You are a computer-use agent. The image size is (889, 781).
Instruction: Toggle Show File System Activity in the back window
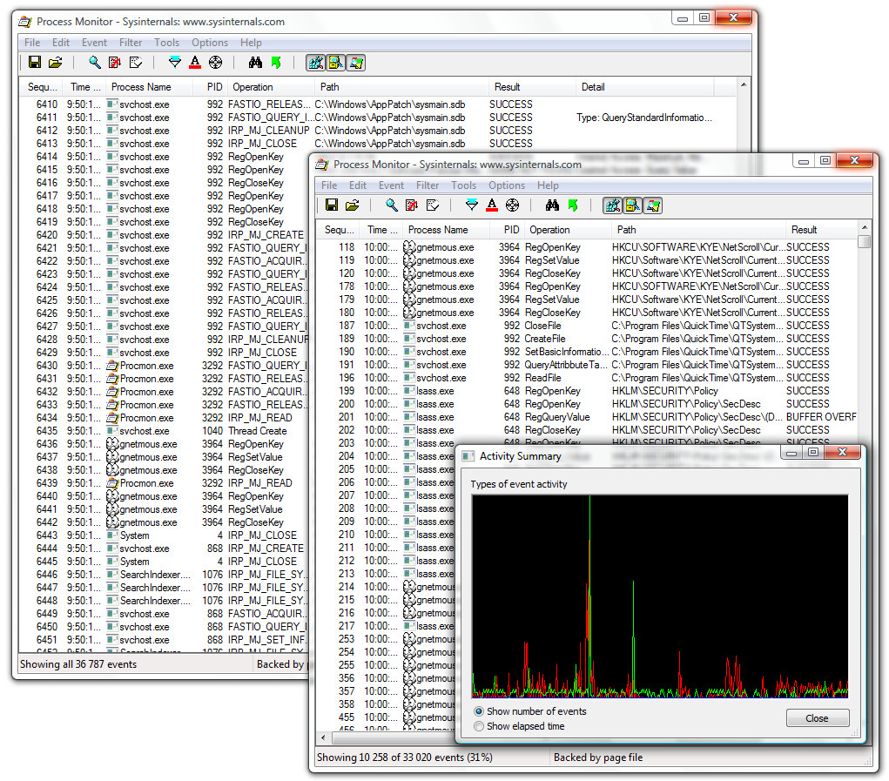coord(335,63)
